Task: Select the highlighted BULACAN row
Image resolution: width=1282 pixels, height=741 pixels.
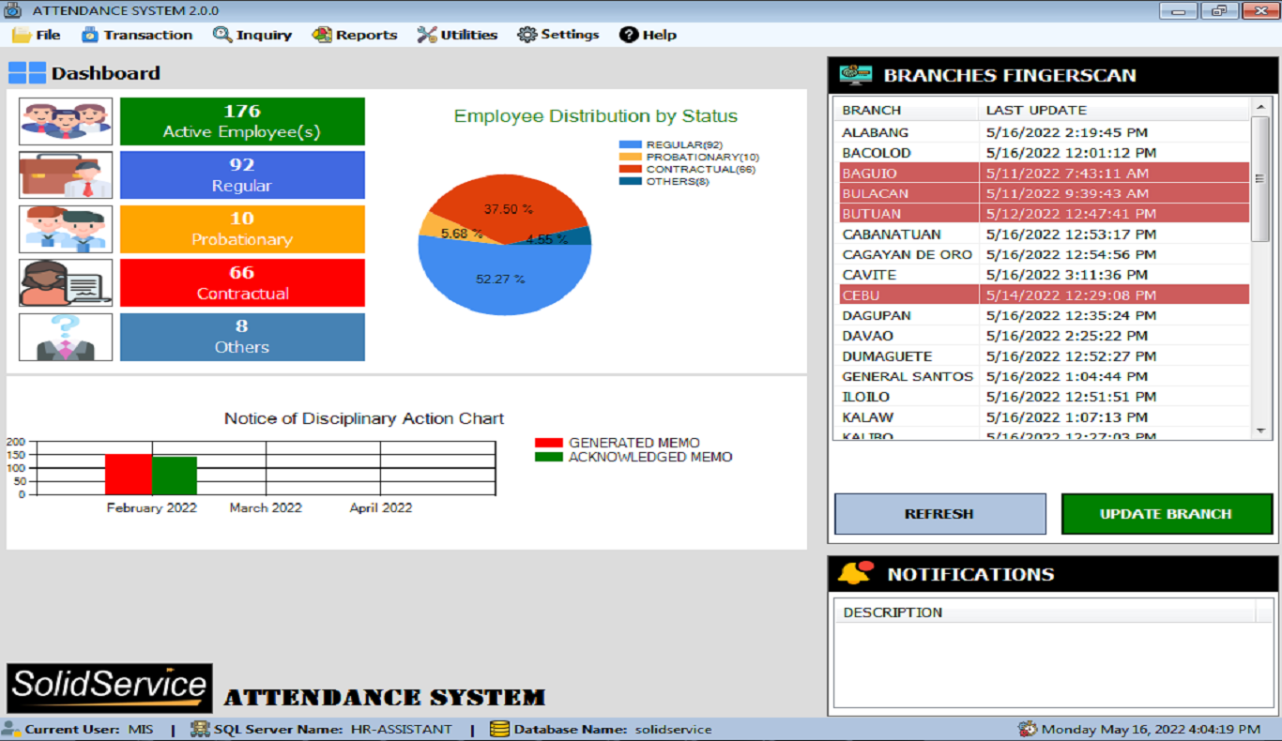Action: pyautogui.click(x=1042, y=193)
